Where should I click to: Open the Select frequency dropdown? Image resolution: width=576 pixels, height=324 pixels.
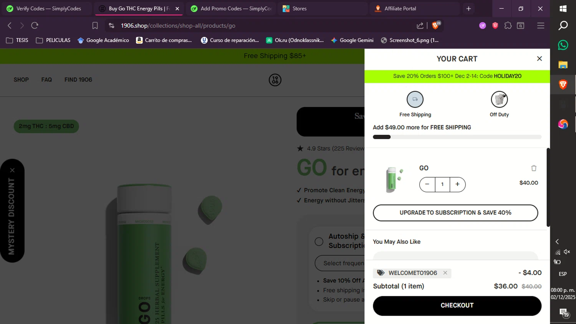[x=340, y=263]
